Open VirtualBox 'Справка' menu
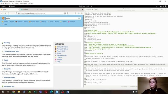168x94 pixels. pos(30,4)
